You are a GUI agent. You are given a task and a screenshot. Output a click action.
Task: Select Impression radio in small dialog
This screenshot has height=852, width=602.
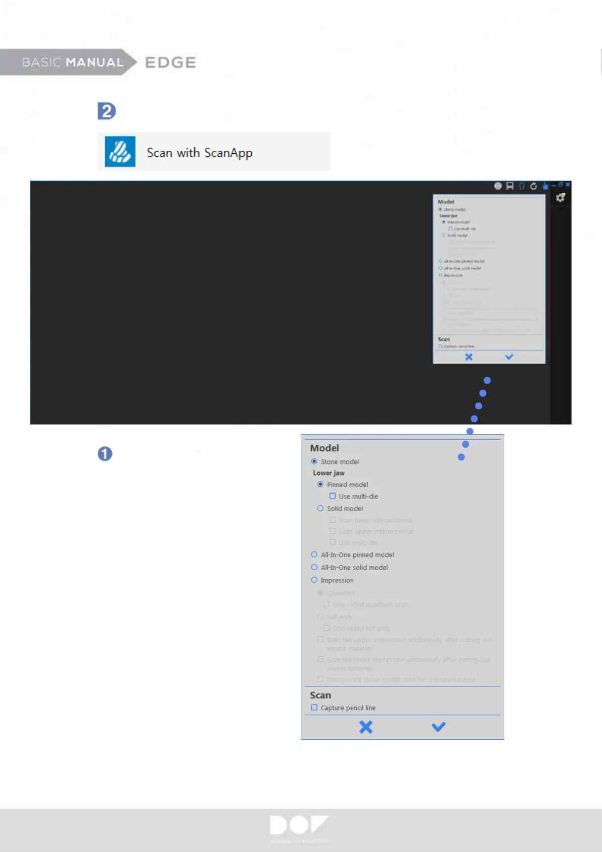point(440,275)
